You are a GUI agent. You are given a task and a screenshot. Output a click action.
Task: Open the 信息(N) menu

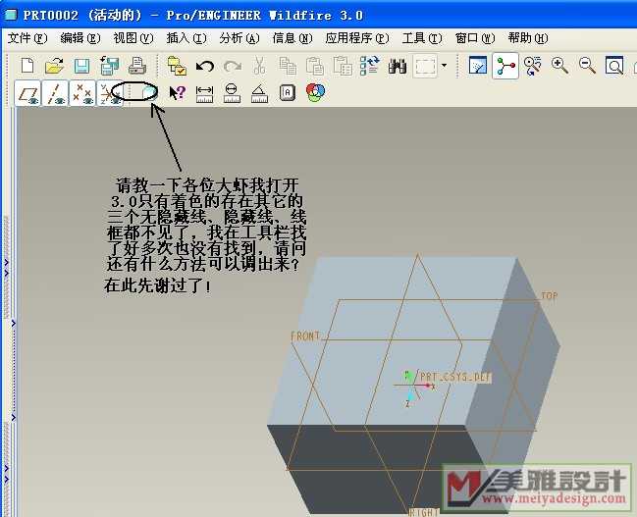pyautogui.click(x=292, y=38)
